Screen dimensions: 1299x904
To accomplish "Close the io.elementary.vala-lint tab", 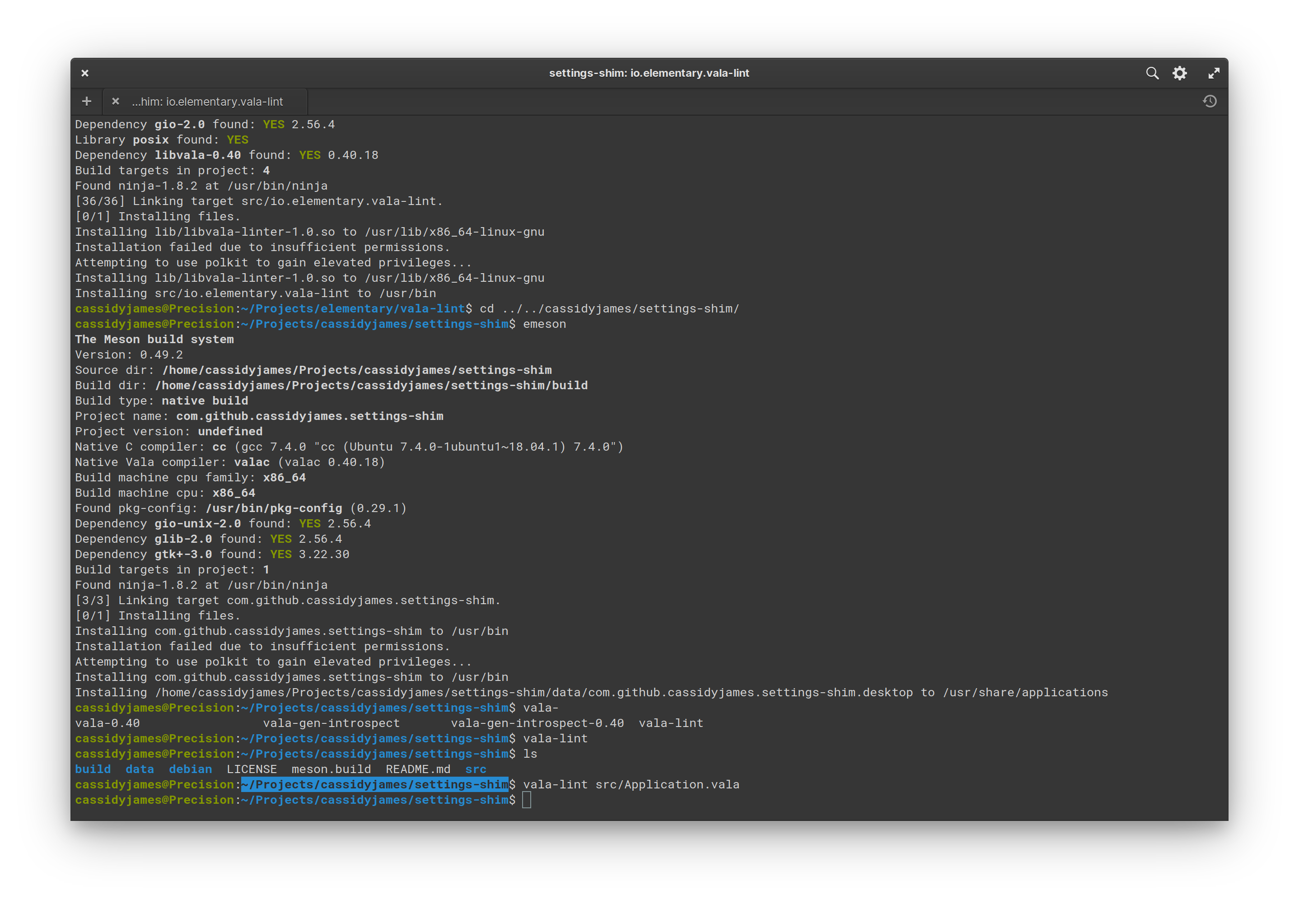I will tap(116, 101).
